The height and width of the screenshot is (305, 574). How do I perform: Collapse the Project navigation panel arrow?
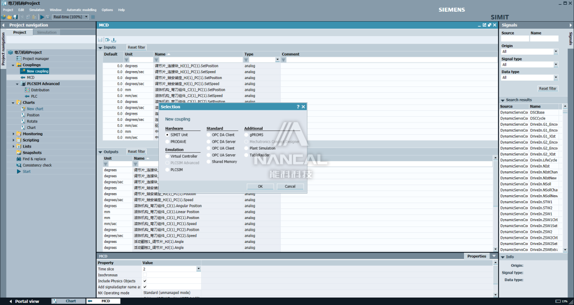coord(3,25)
